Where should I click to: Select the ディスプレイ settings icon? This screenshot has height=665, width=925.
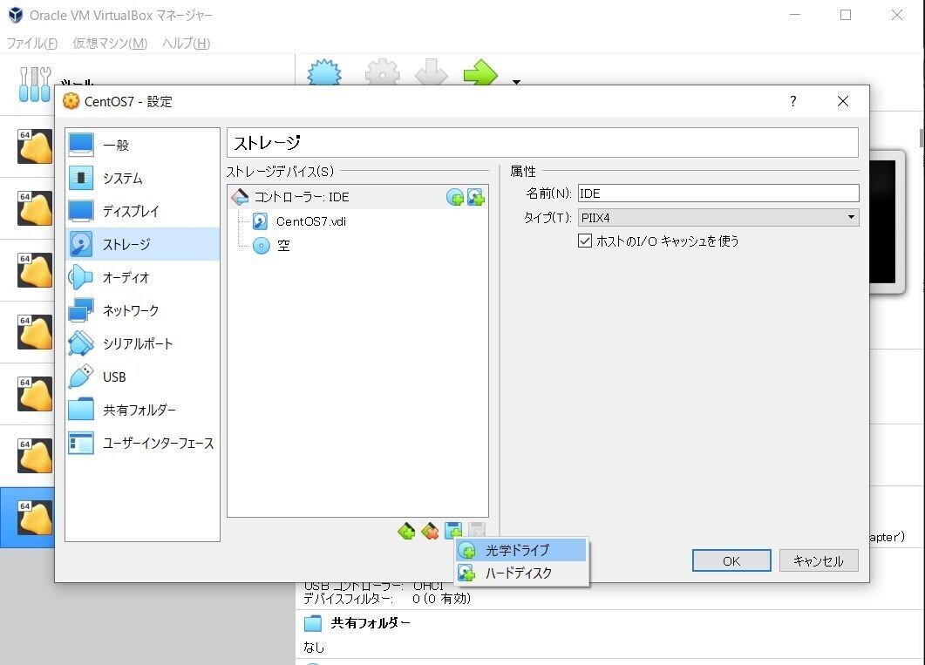(79, 211)
